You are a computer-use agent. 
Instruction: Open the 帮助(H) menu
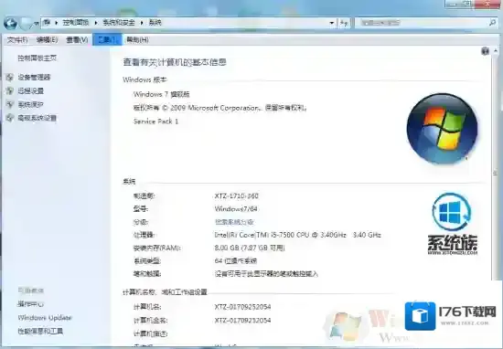137,39
